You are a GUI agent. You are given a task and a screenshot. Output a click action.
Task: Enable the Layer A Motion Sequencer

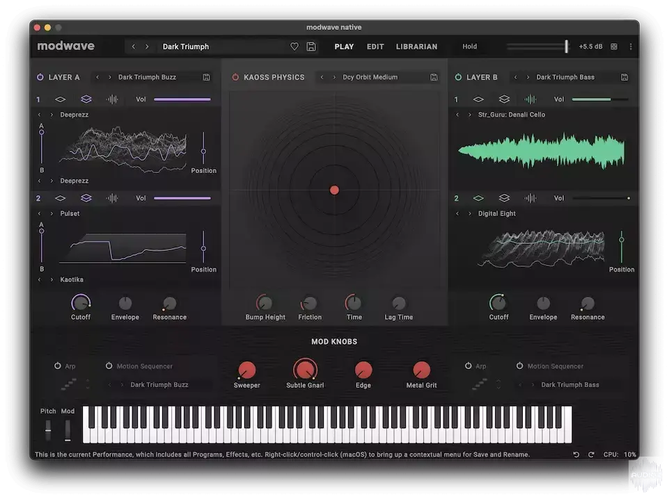(x=109, y=366)
